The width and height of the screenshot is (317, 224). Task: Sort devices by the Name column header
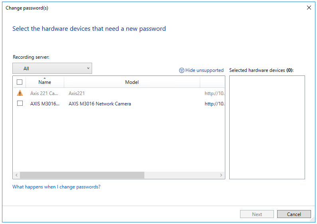point(45,82)
